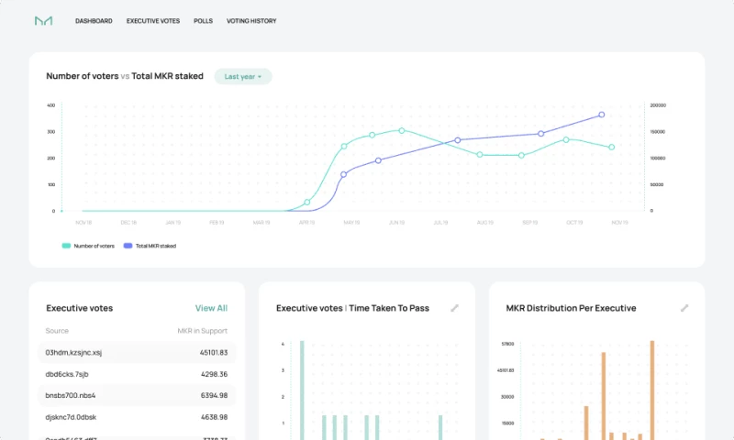Click the last MKR staked data point at chart peak
The width and height of the screenshot is (734, 440).
pos(602,115)
